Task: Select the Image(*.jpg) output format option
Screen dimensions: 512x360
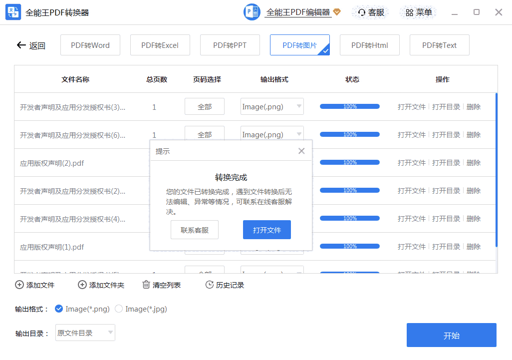Action: tap(119, 309)
